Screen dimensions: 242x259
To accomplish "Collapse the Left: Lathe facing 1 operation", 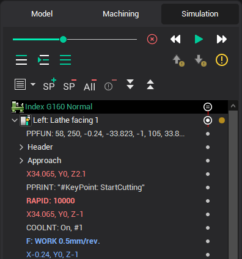I will 15,120.
